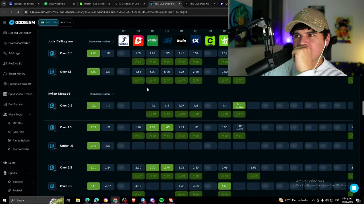The image size is (364, 204).
Task: Add Bellingham Over 1.5 to betslip icon
Action: coord(52,72)
